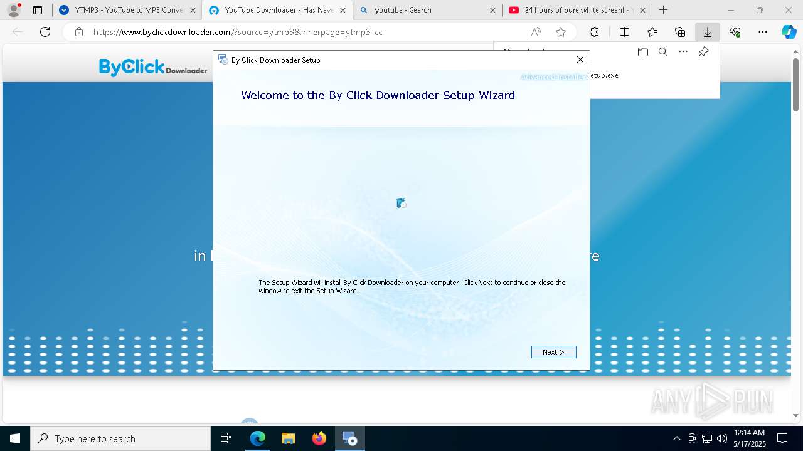
Task: Click Next in the Setup Wizard
Action: (553, 352)
